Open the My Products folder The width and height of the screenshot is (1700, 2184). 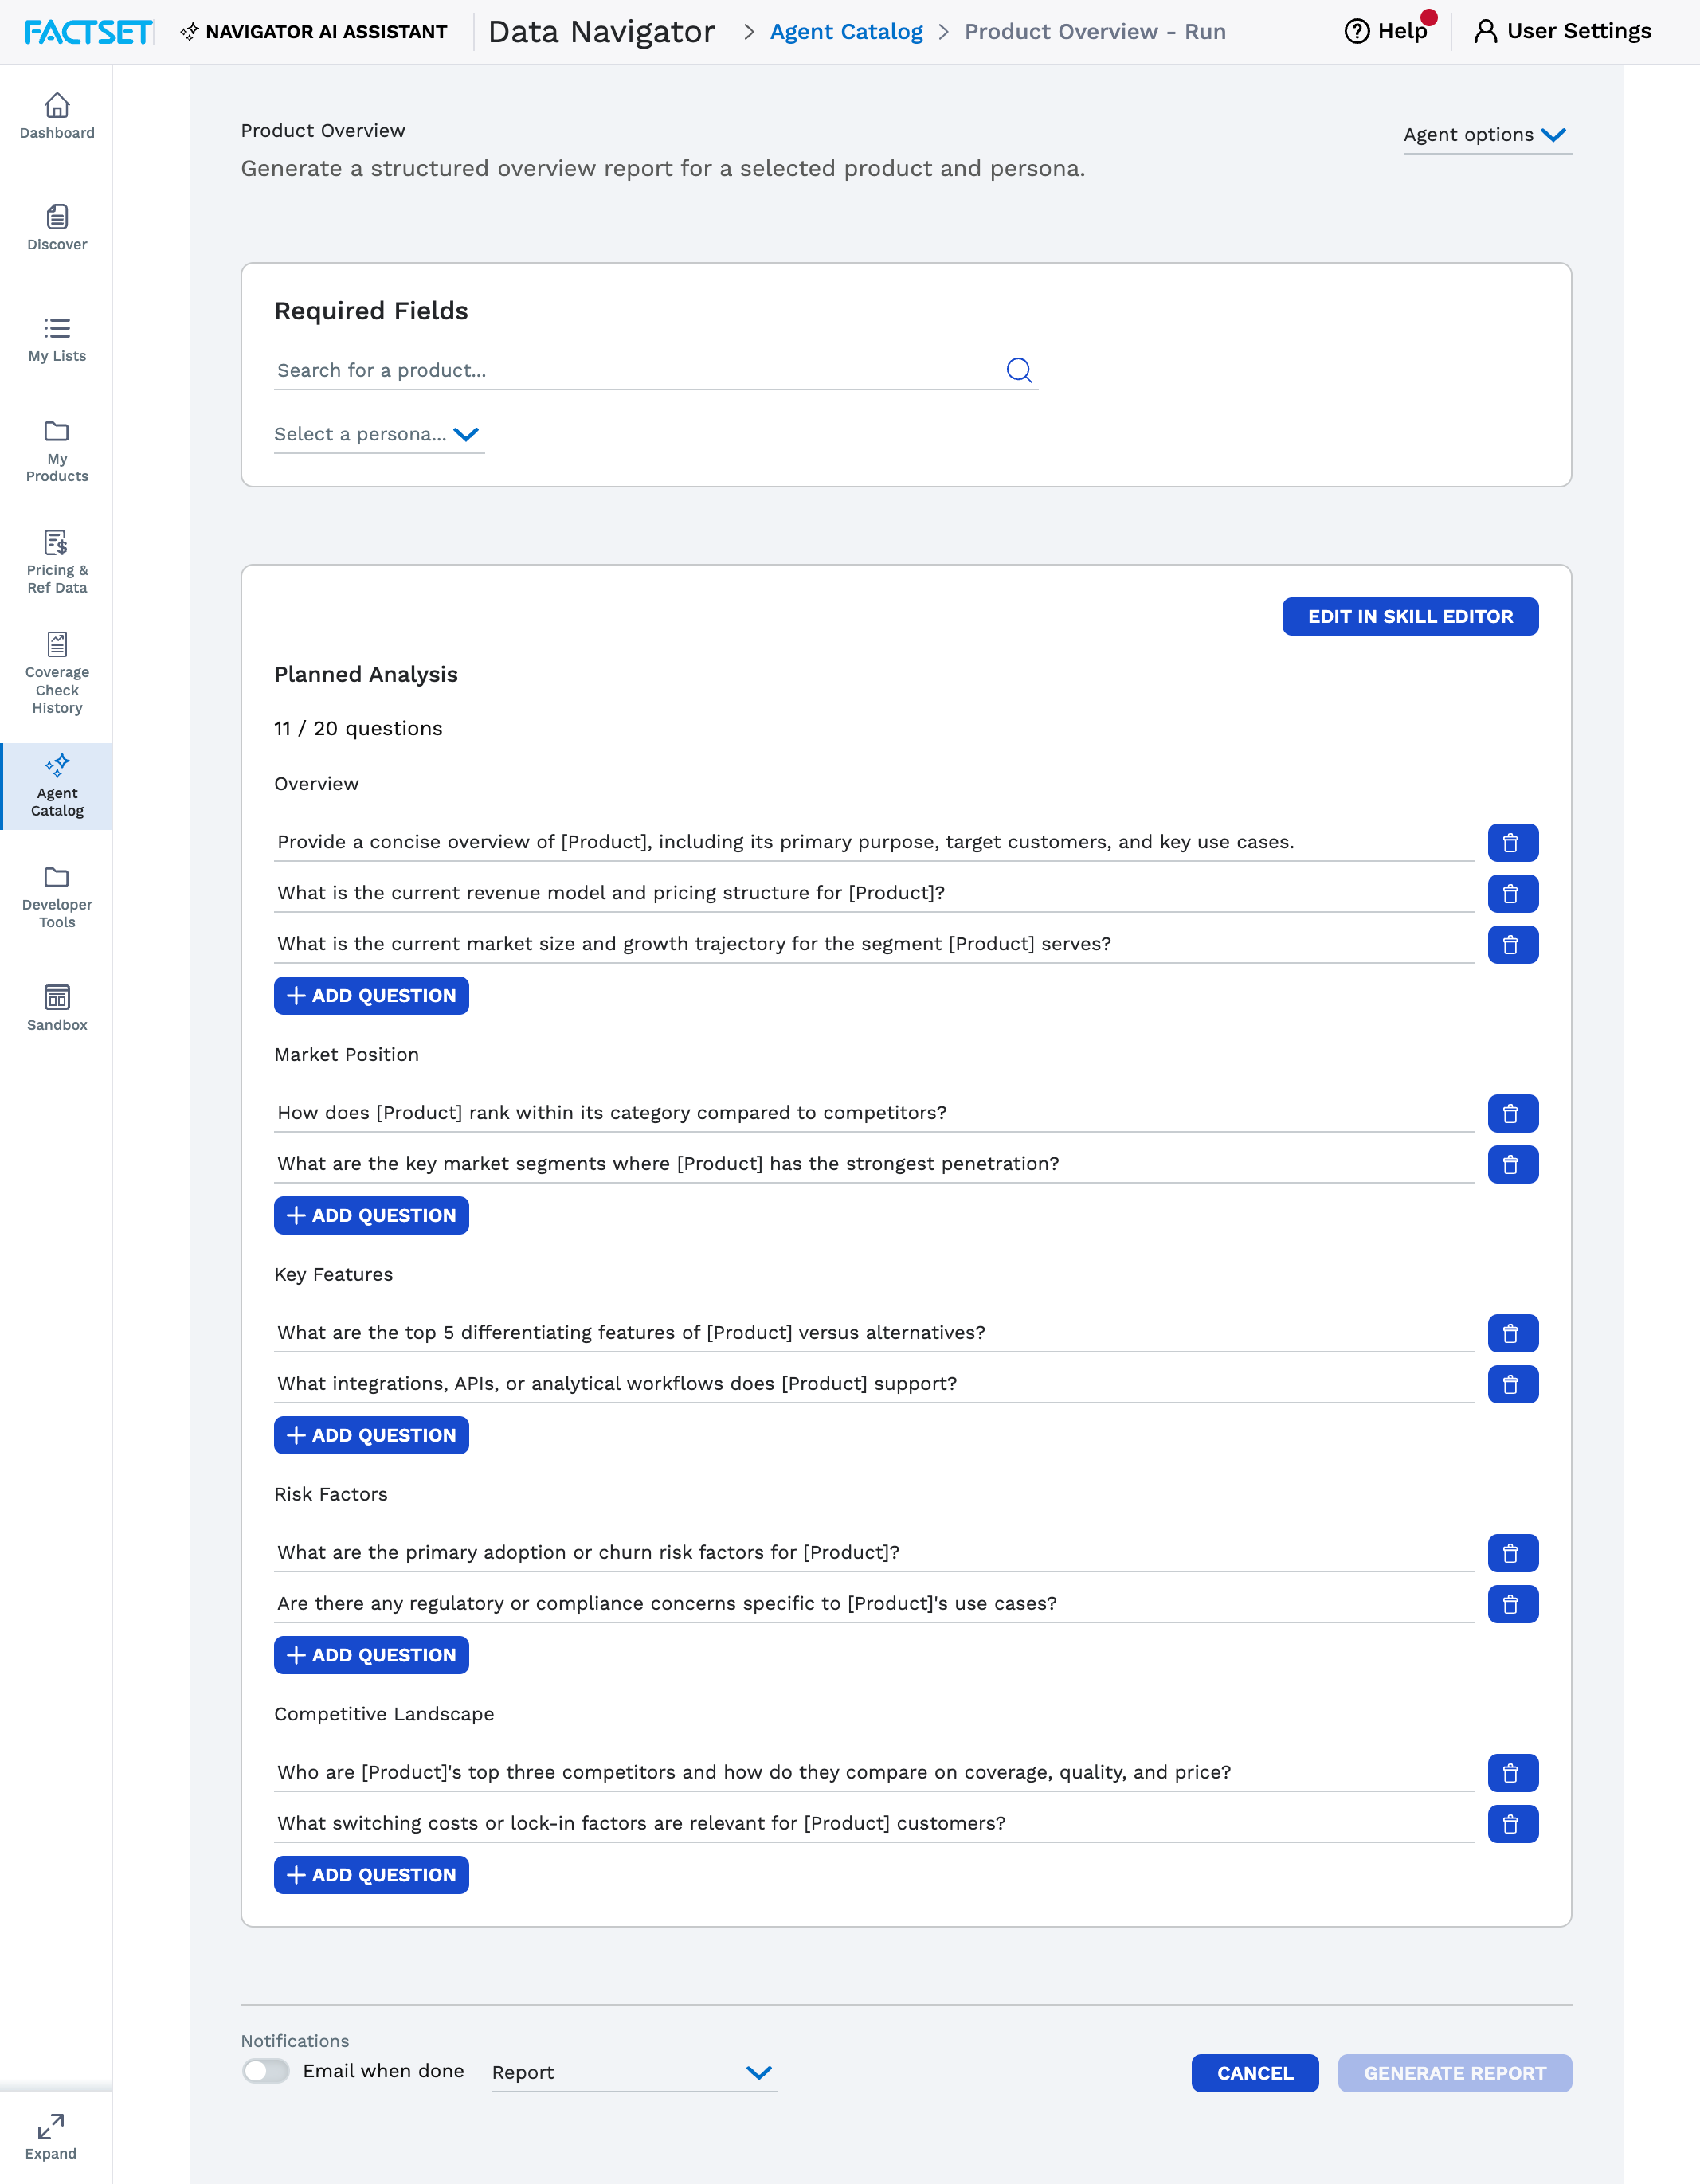coord(57,451)
